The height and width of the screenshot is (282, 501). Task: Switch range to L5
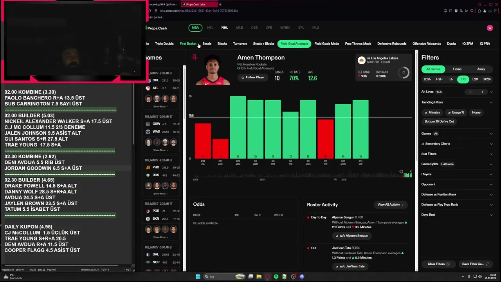451,79
